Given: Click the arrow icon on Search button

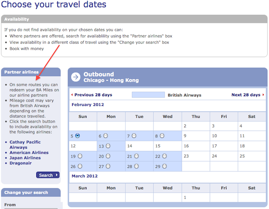Looking at the screenshot, I should coord(57,175).
